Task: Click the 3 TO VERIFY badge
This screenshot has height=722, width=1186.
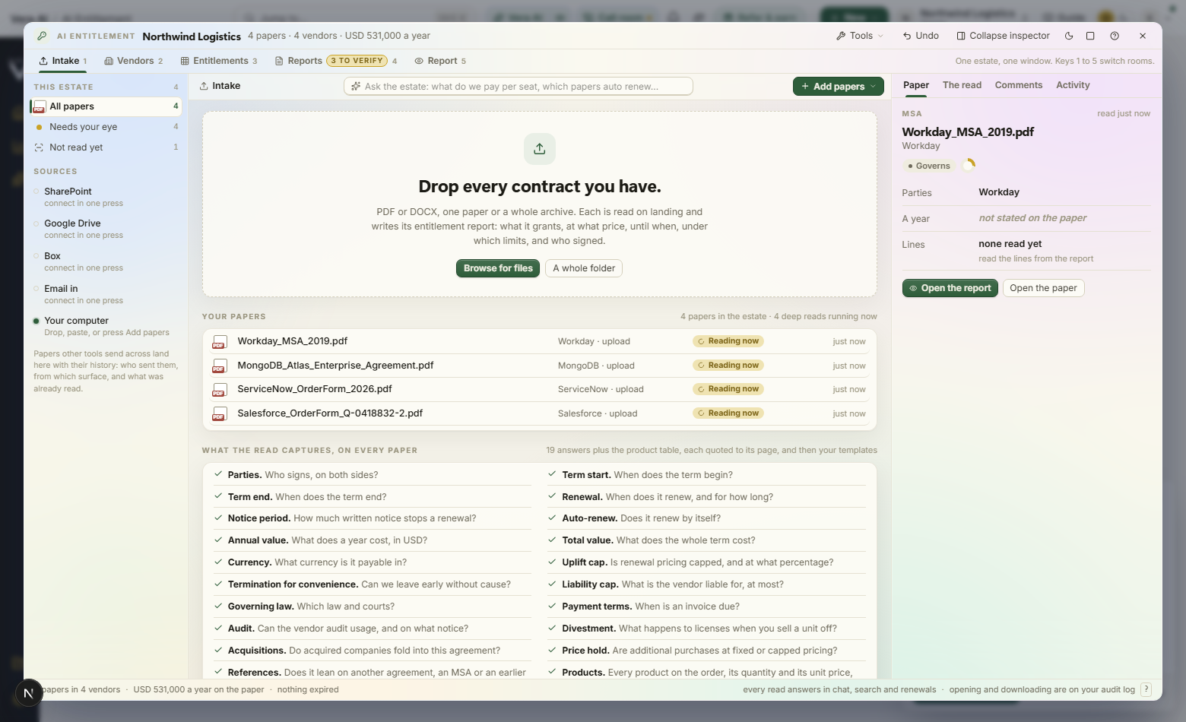Action: point(357,61)
